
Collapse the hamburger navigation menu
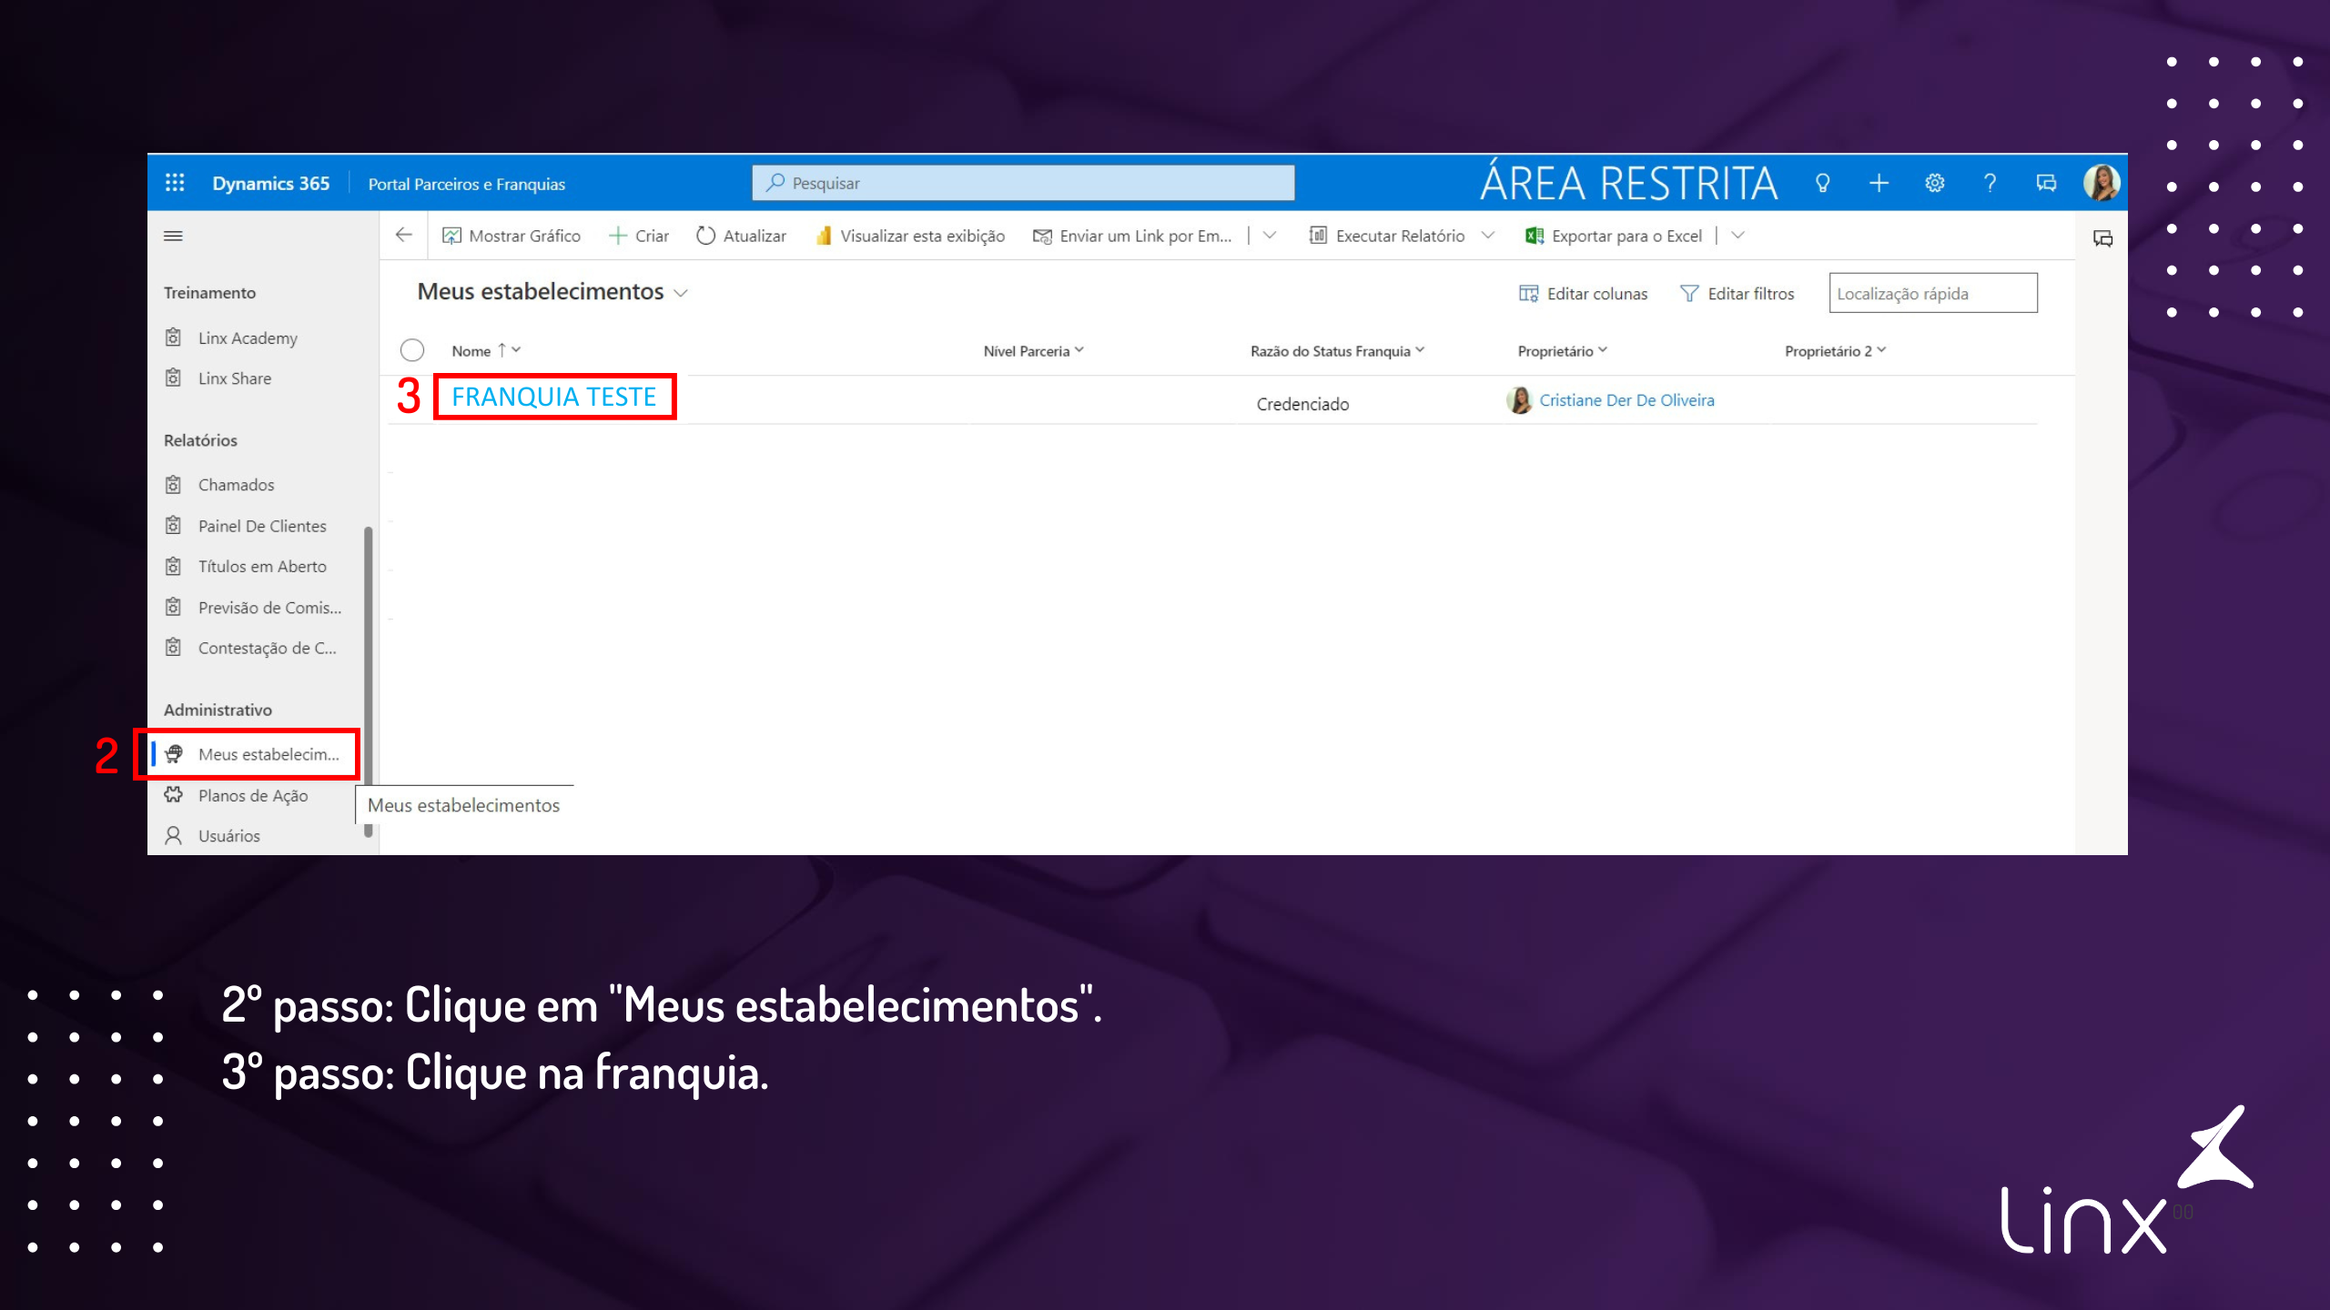click(173, 236)
